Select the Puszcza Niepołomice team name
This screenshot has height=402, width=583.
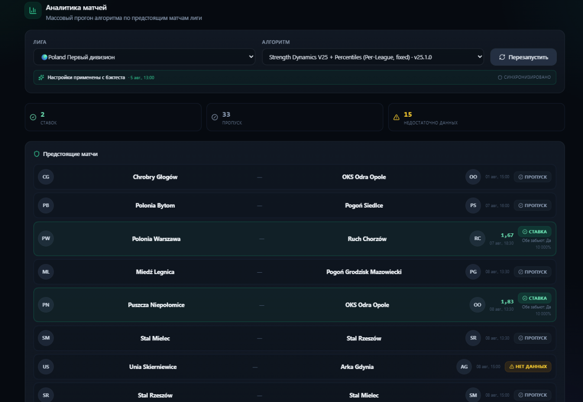click(x=156, y=305)
